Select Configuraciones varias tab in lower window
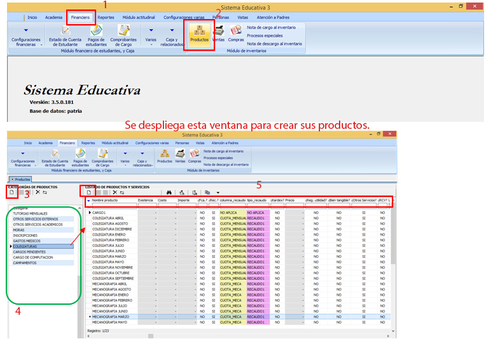The height and width of the screenshot is (339, 486). pos(152,143)
